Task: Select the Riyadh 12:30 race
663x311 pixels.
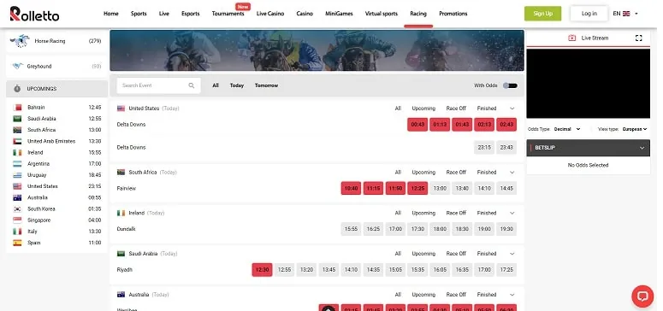Action: [262, 270]
